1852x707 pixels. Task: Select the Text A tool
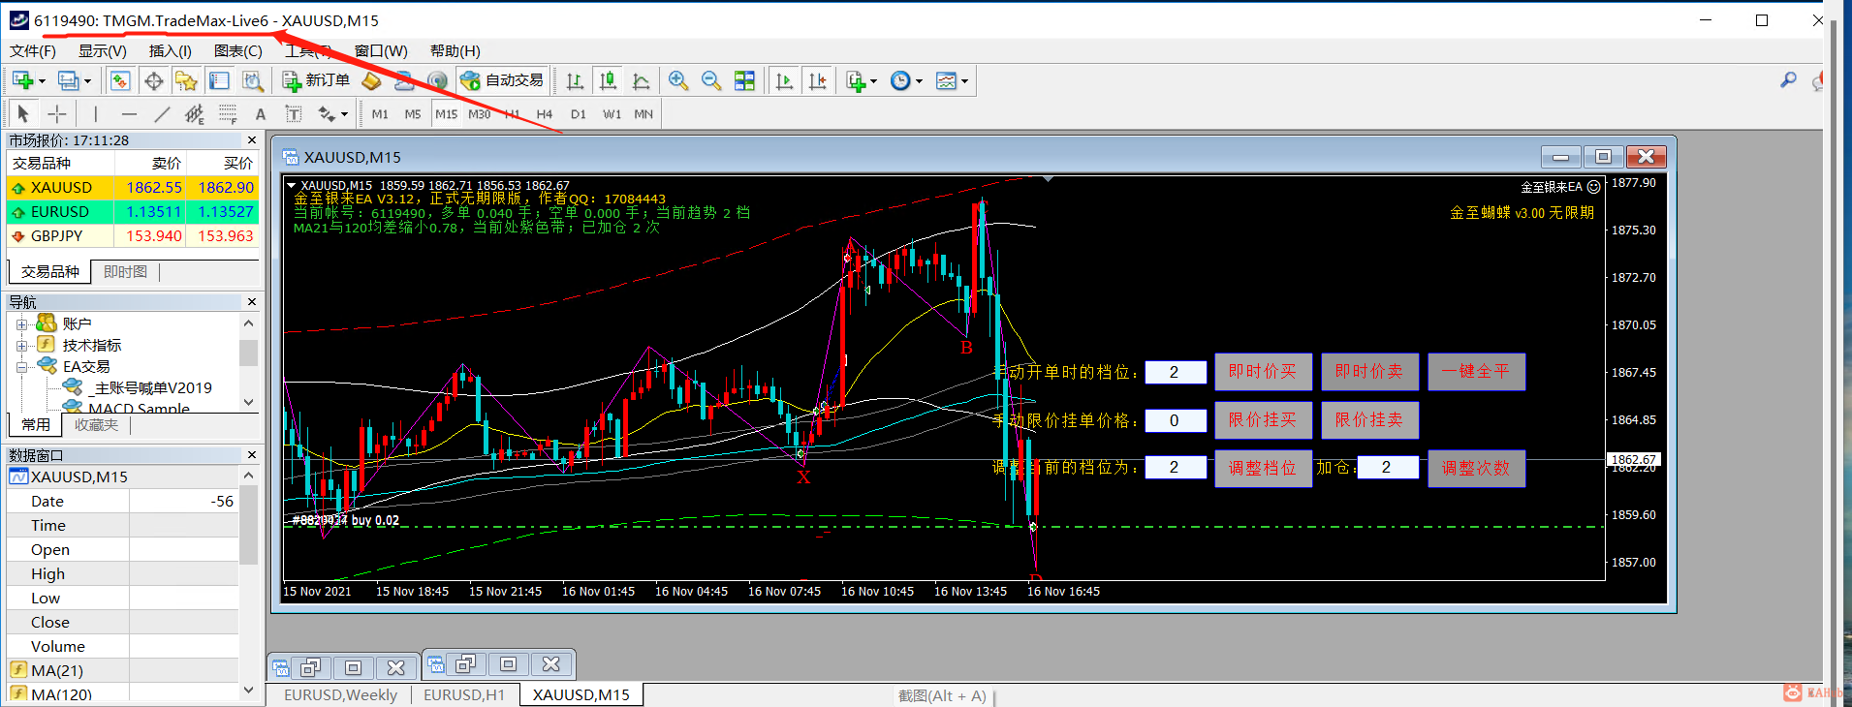[x=261, y=114]
